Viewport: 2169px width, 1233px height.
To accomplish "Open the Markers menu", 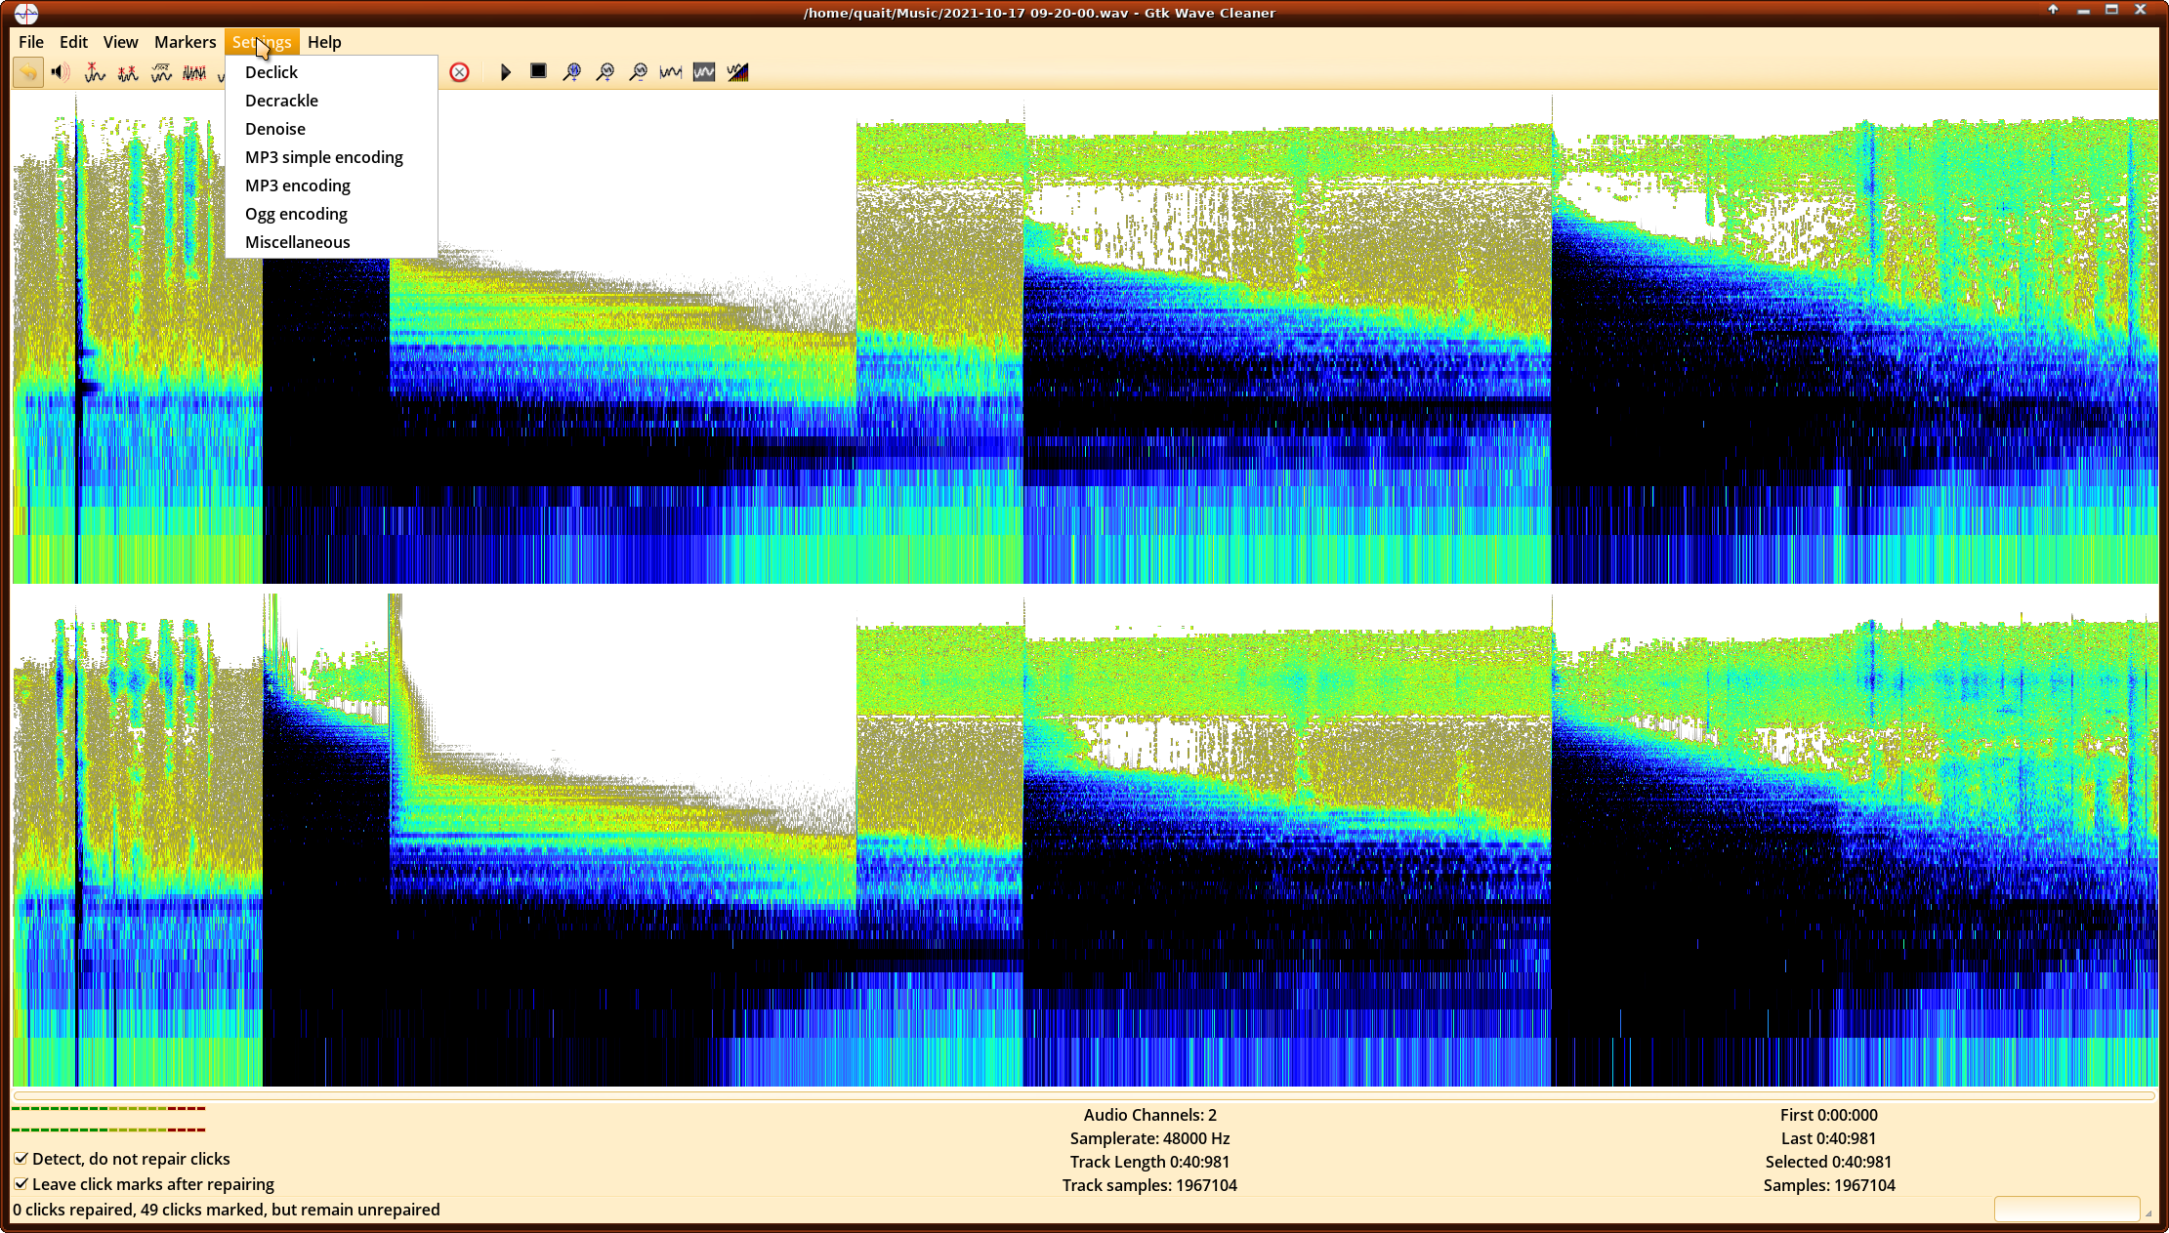I will [185, 42].
